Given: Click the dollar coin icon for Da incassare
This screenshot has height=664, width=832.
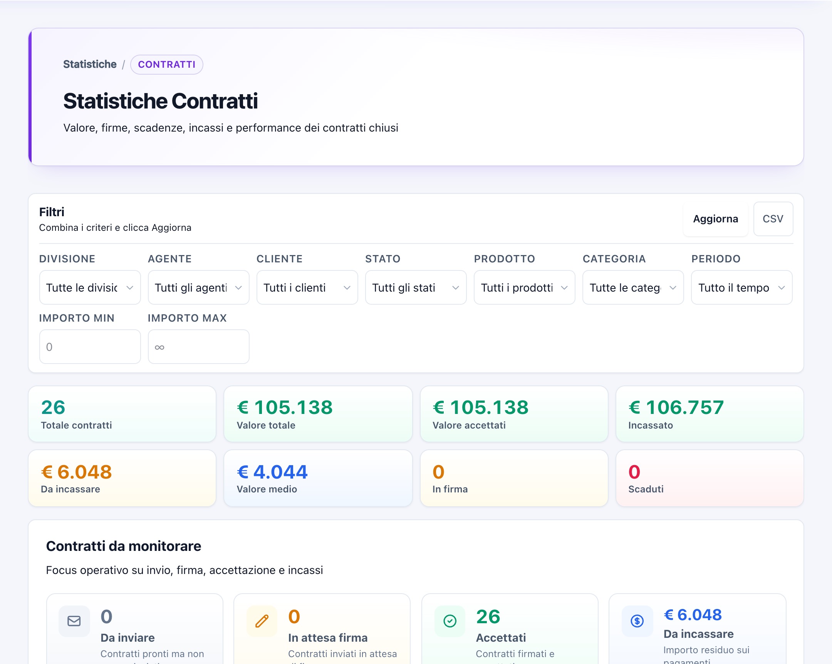Looking at the screenshot, I should point(637,621).
